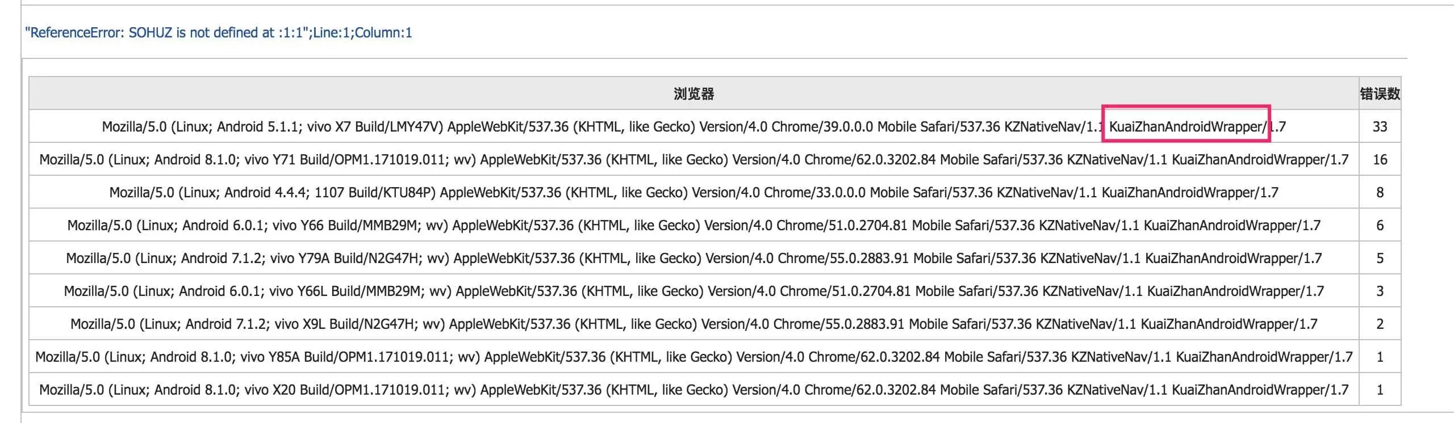Click the error count 16 cell
Screen dimensions: 1454x423
[x=1380, y=159]
